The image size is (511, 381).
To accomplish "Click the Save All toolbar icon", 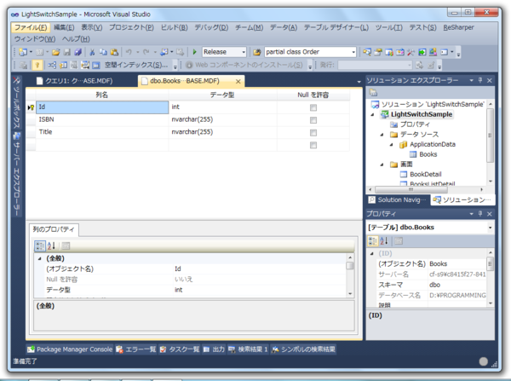I will coord(78,52).
